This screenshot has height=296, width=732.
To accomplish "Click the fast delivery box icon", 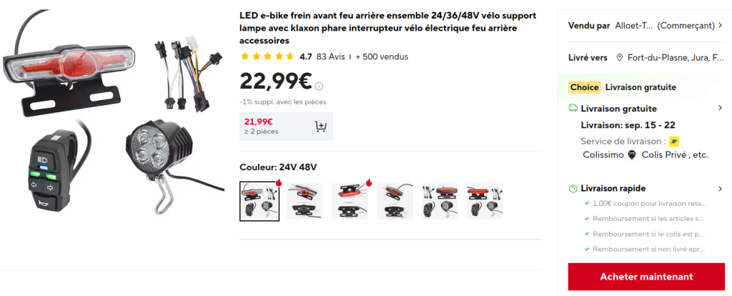I will (x=573, y=189).
